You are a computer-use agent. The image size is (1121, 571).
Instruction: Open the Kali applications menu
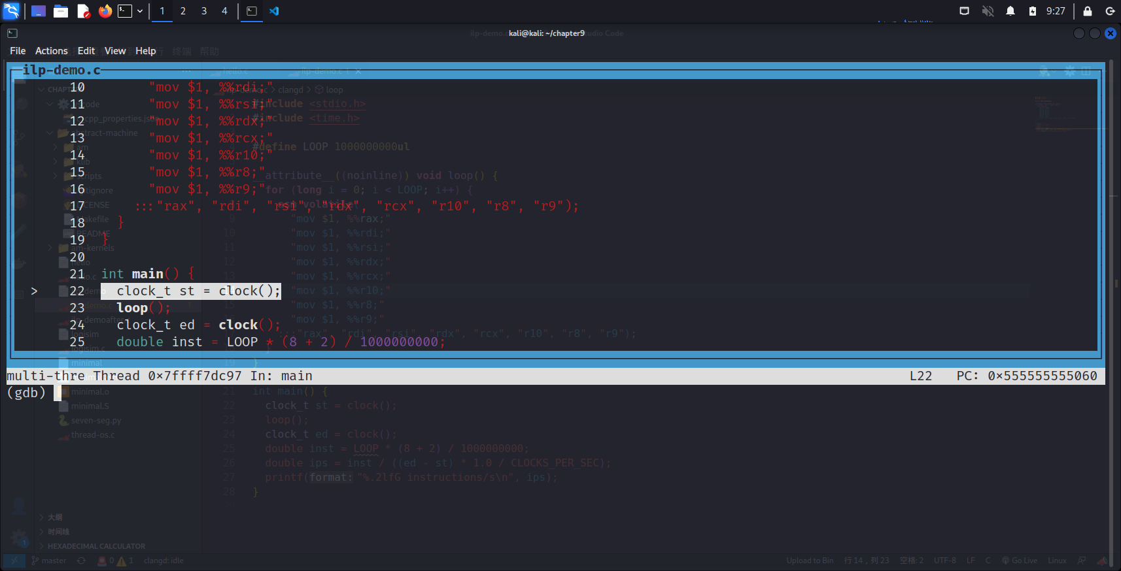click(11, 11)
